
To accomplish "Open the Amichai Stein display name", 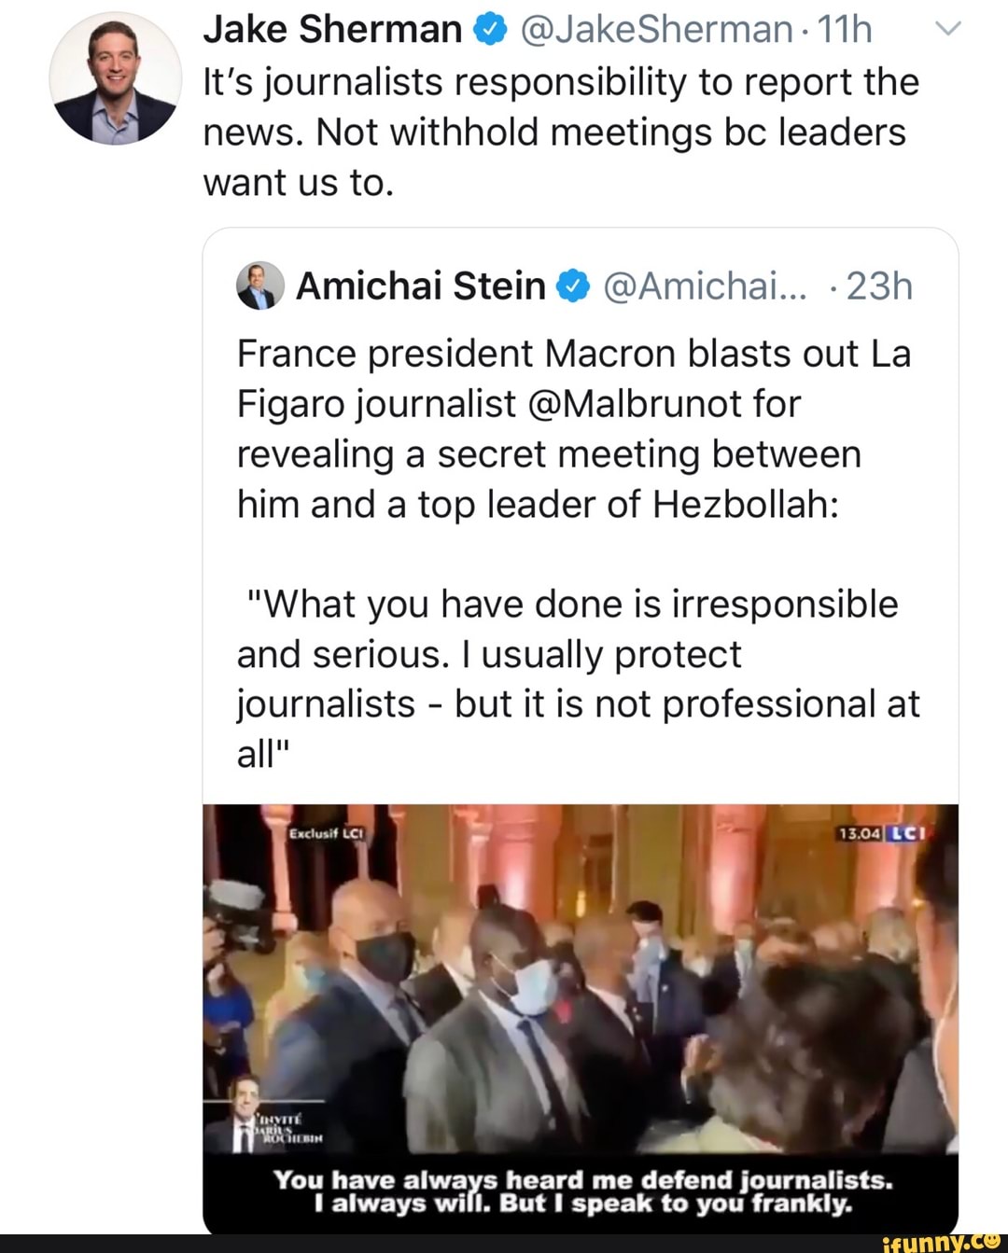I will tap(420, 285).
